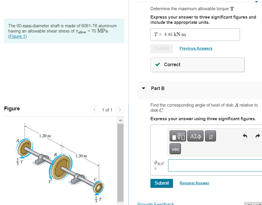Click the figure scrollbar up arrow
This screenshot has height=205, width=262.
[x=120, y=120]
